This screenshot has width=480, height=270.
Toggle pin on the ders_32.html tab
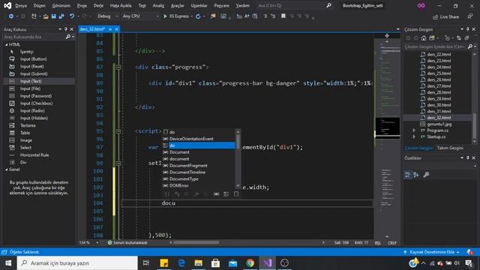(x=110, y=29)
